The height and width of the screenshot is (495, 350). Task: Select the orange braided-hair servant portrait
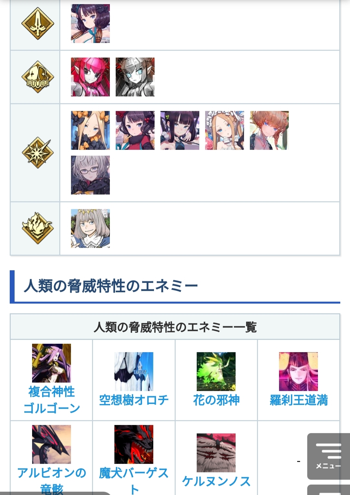click(x=269, y=130)
